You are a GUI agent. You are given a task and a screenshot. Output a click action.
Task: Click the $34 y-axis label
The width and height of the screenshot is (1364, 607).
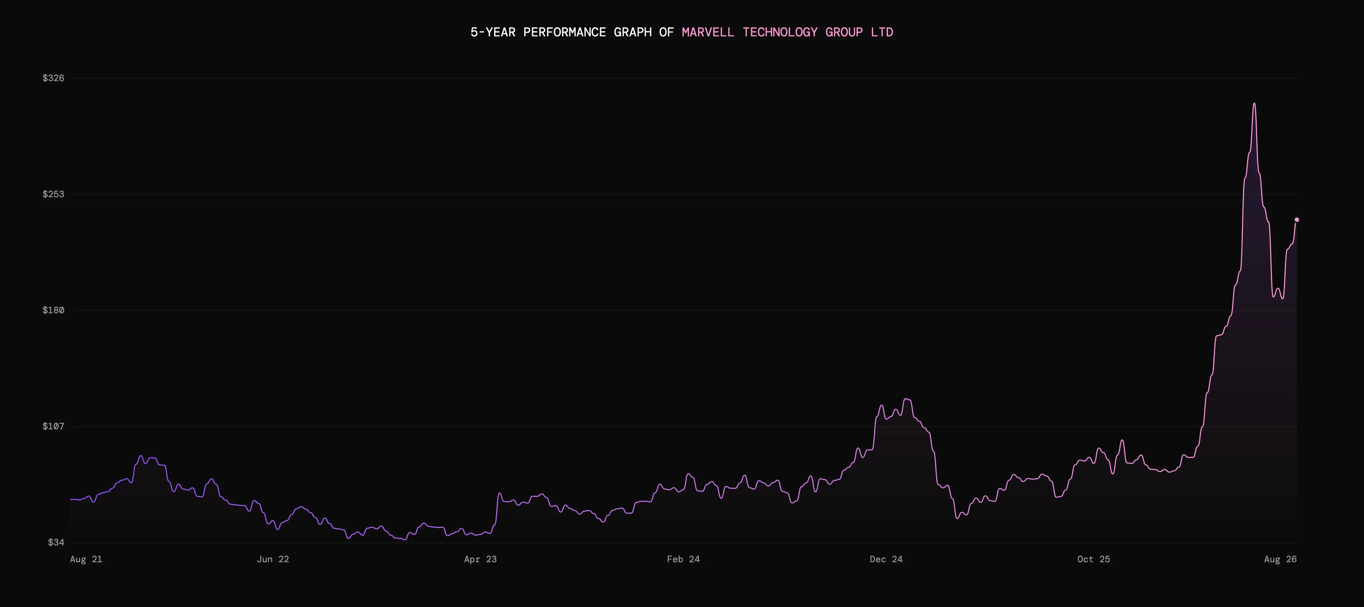pos(56,542)
